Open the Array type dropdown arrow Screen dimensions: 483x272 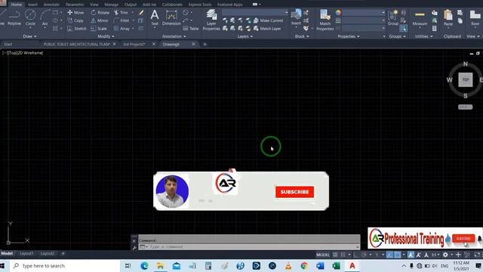[134, 29]
